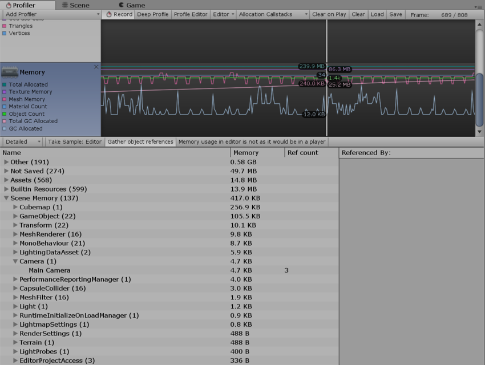Toggle Object Count series visibility

(x=5, y=114)
